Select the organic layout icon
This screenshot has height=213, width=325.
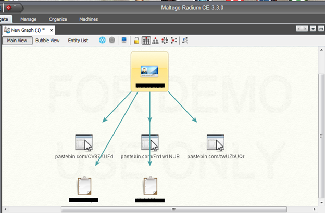(173, 41)
